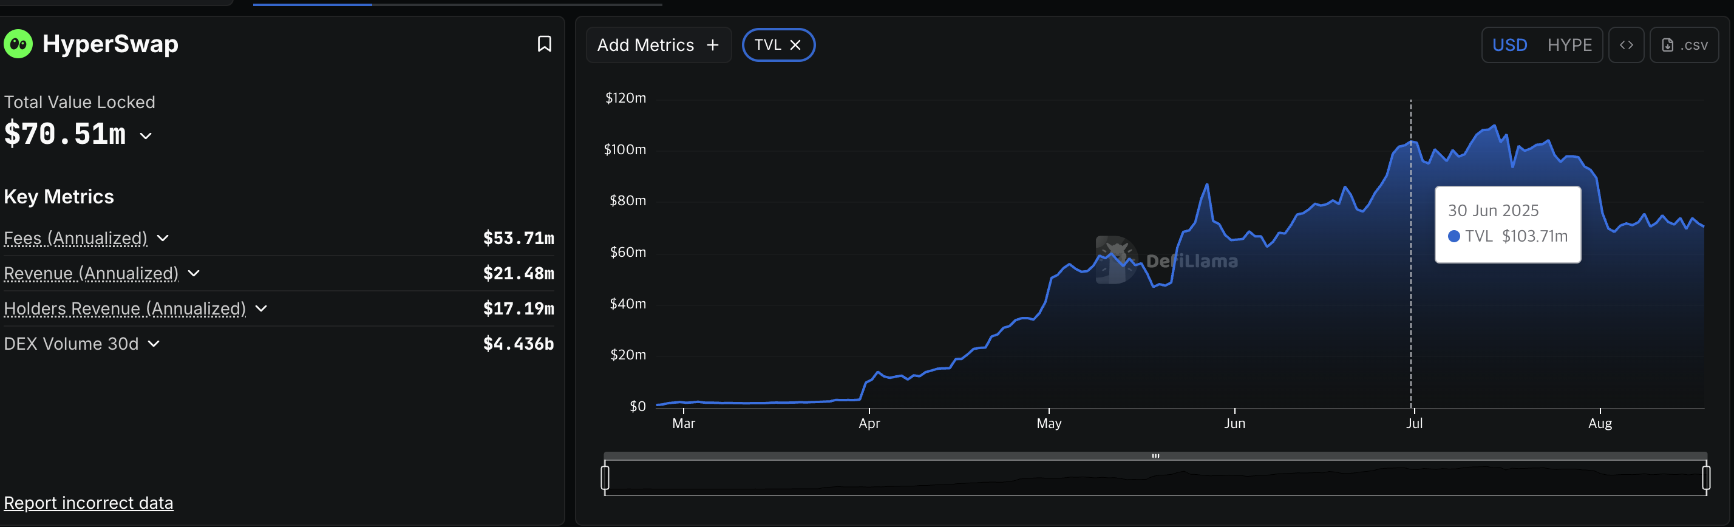Expand DEX Volume 30d chevron
This screenshot has width=1734, height=527.
[154, 344]
